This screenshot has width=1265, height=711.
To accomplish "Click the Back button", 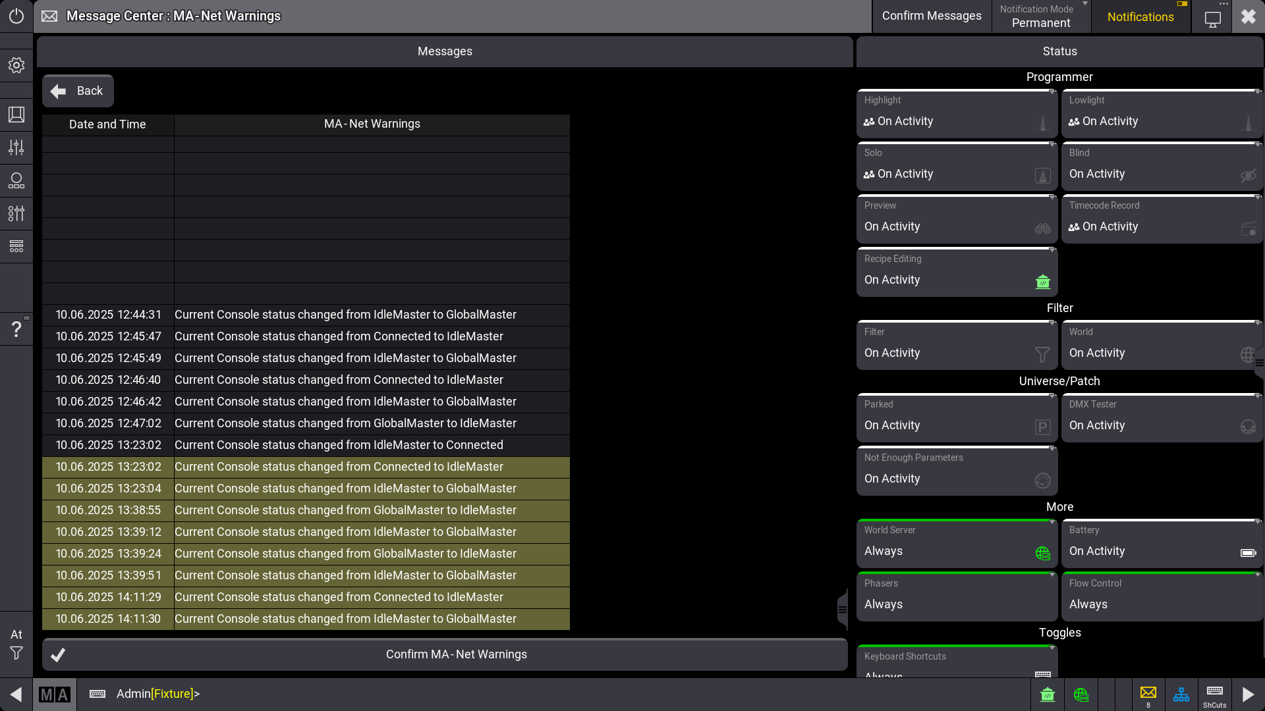I will (x=78, y=91).
